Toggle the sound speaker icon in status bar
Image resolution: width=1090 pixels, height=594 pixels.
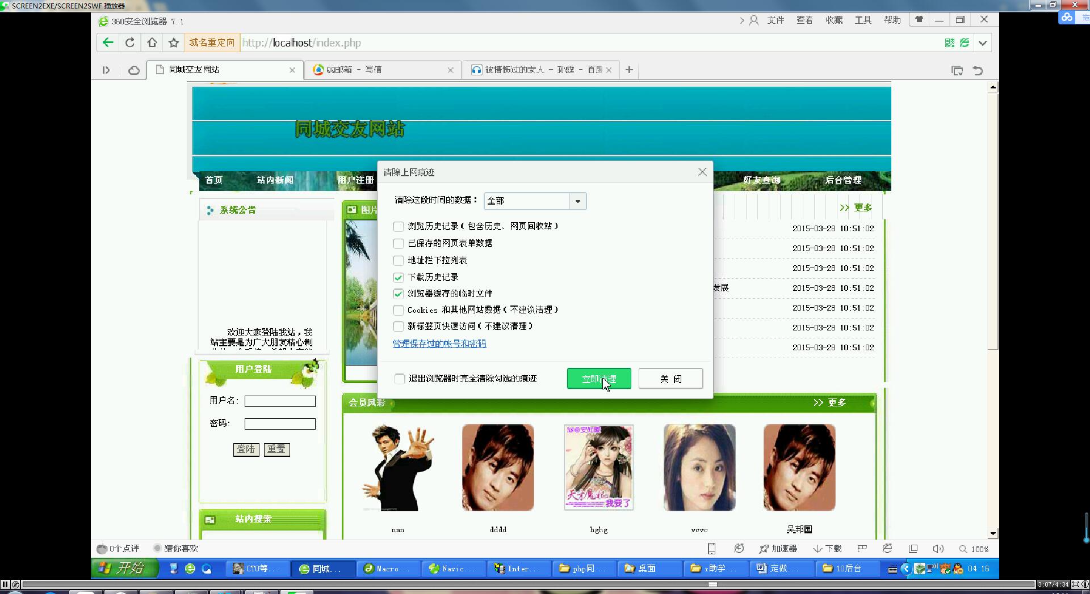click(x=938, y=549)
